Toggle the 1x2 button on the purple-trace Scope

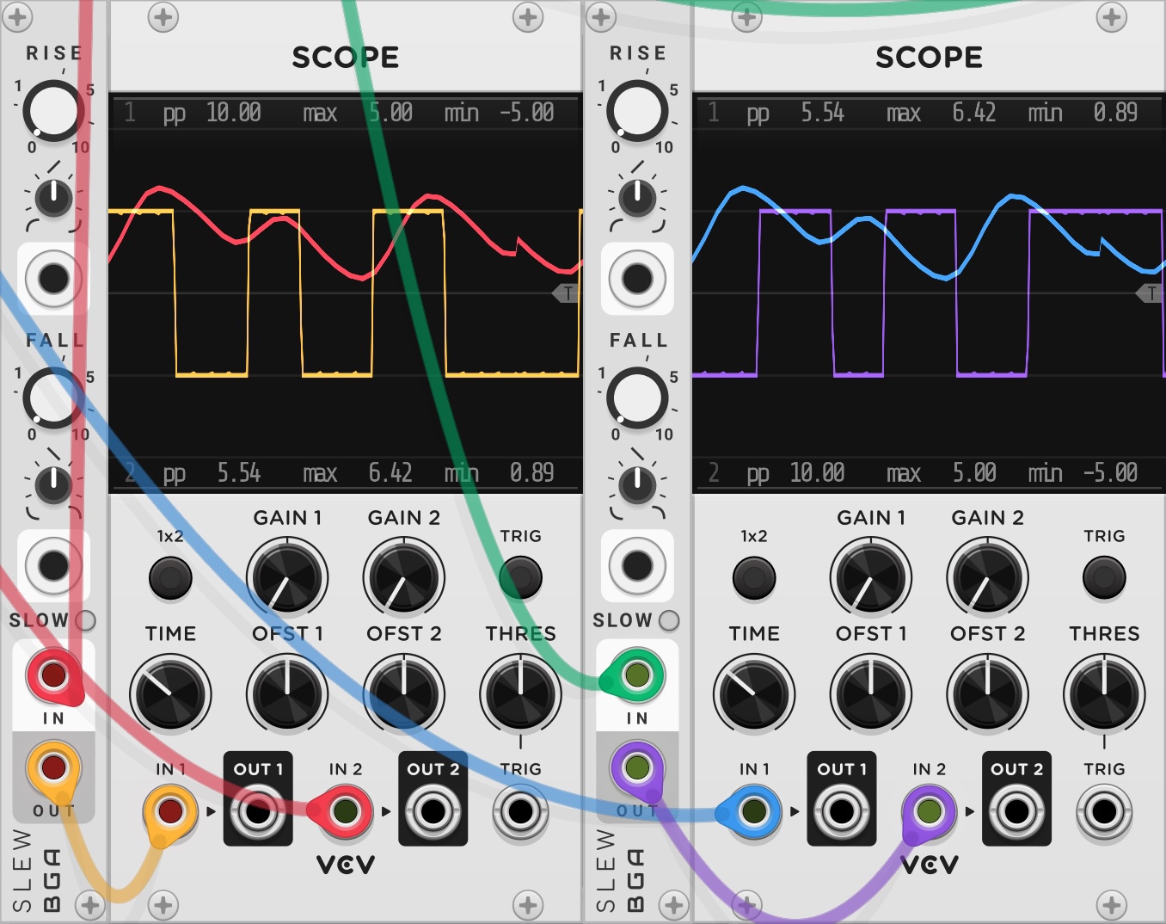point(754,578)
